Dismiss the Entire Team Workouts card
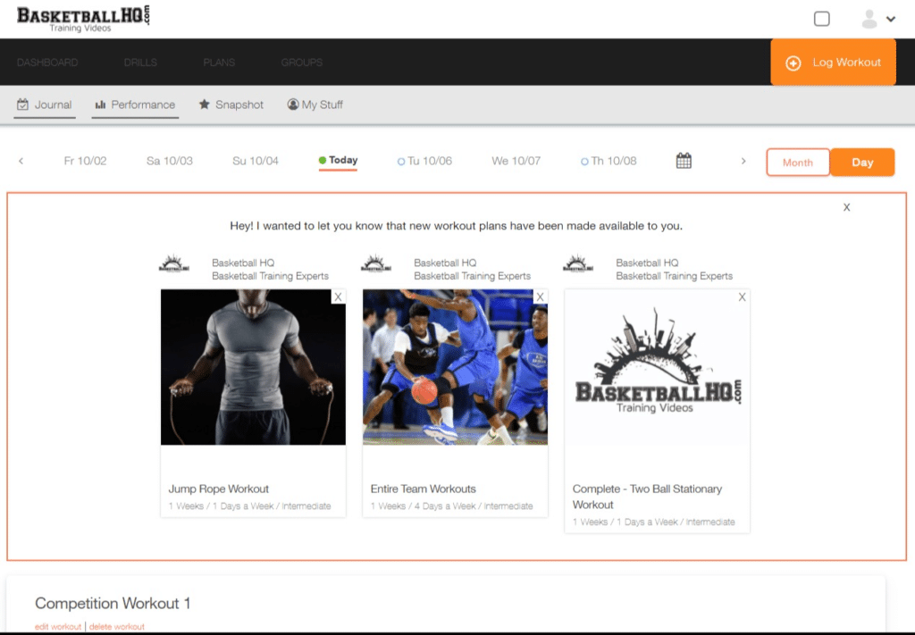 540,296
